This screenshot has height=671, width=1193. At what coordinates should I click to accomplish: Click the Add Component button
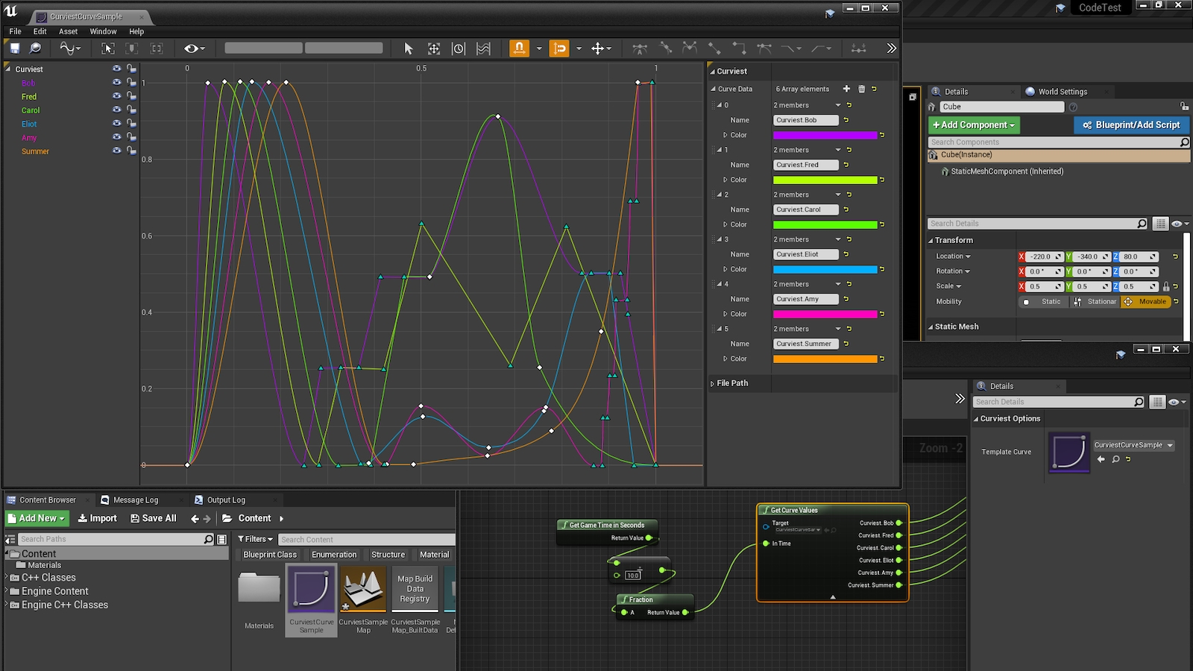(974, 125)
